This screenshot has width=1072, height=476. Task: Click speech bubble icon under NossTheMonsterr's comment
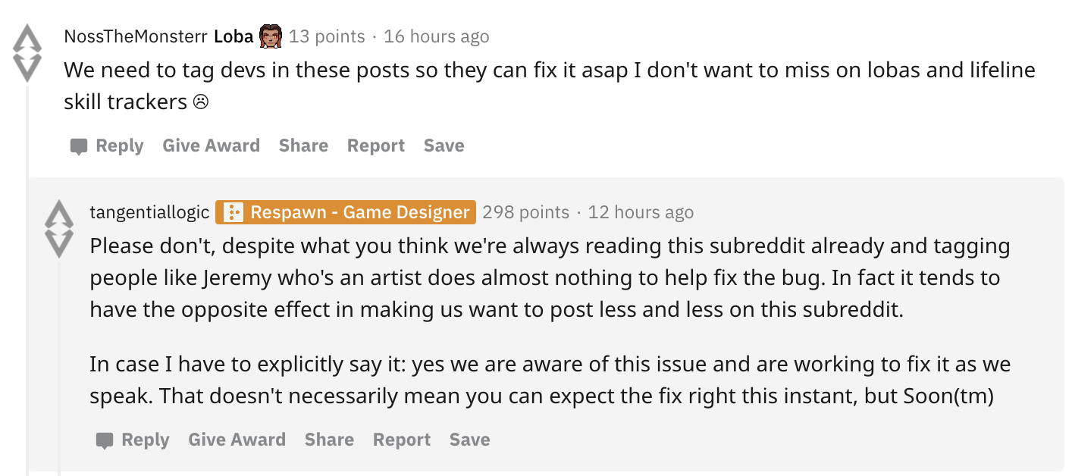(79, 146)
